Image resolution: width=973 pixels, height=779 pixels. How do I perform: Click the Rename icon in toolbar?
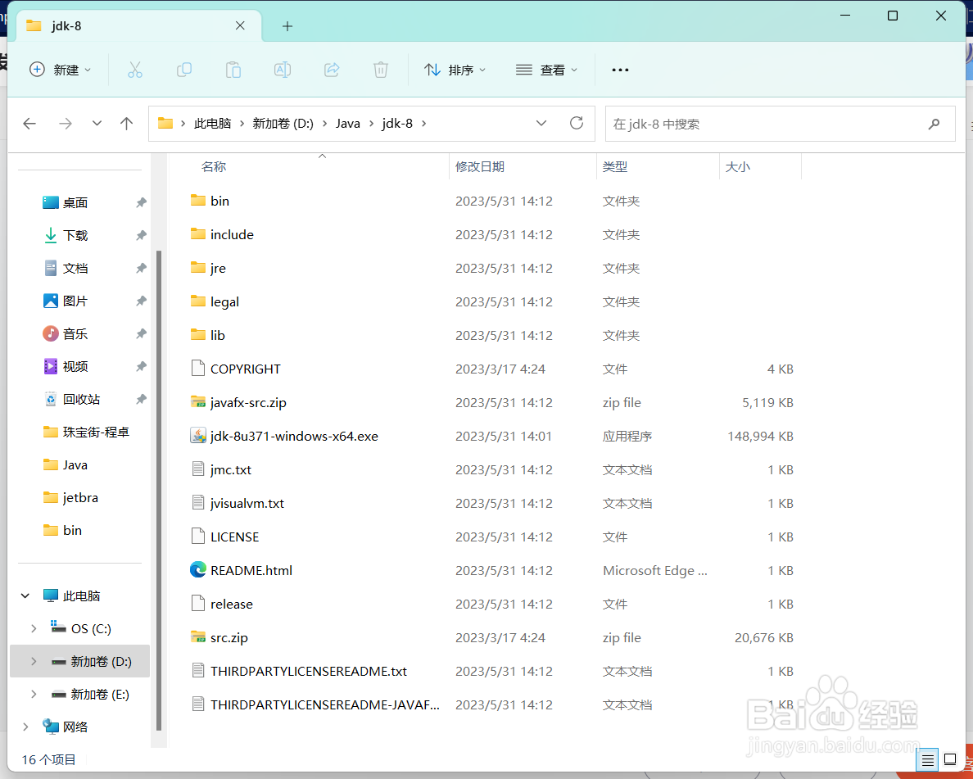[283, 70]
